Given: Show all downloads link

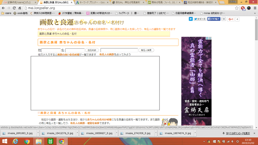Looking at the screenshot, I should pyautogui.click(x=238, y=133).
